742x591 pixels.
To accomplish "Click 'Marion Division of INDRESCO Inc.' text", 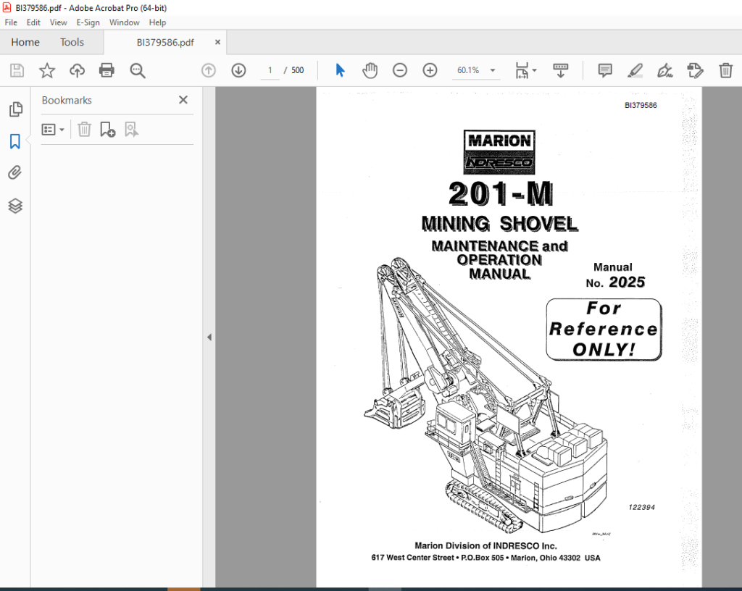I will pyautogui.click(x=485, y=545).
